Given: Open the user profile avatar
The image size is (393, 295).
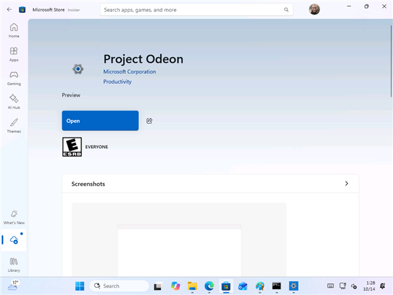Looking at the screenshot, I should click(x=314, y=10).
